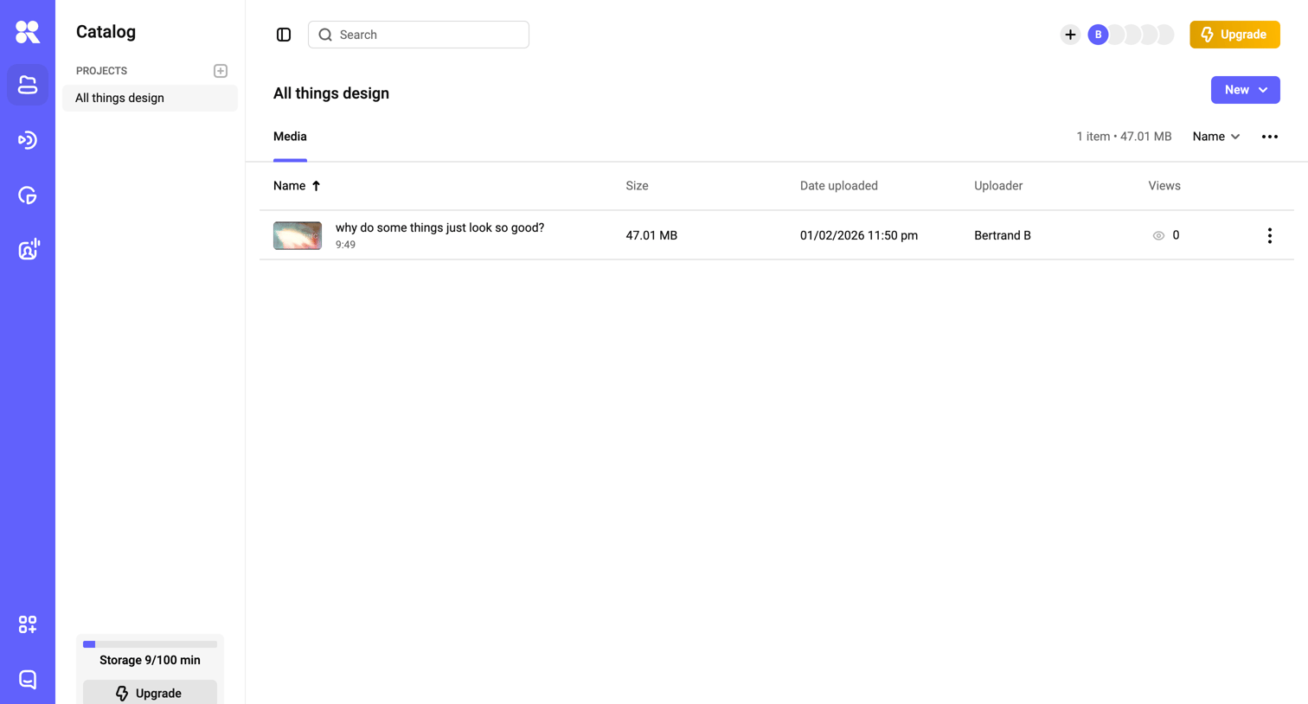Click the app logo in the sidebar
The image size is (1308, 704).
click(28, 32)
